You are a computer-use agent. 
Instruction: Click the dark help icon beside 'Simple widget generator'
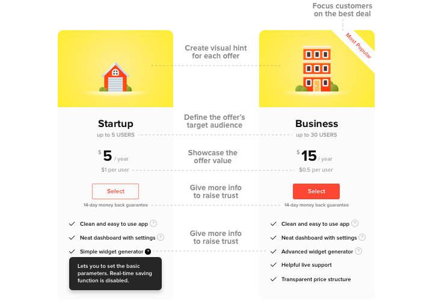(x=148, y=252)
